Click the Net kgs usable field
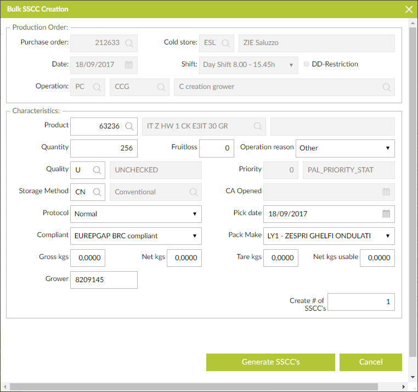The height and width of the screenshot is (392, 418). (377, 258)
